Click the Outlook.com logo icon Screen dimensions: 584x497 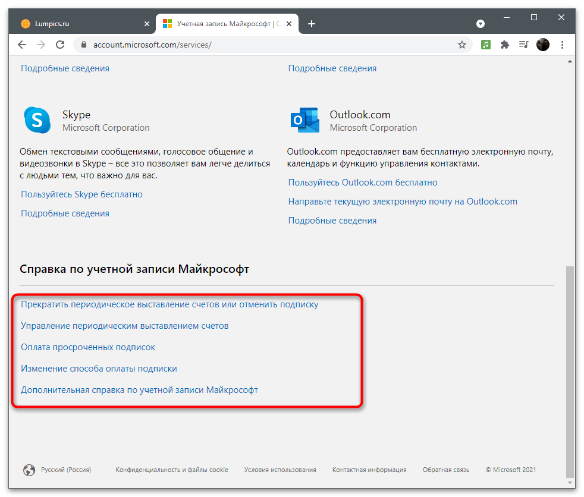pyautogui.click(x=304, y=120)
